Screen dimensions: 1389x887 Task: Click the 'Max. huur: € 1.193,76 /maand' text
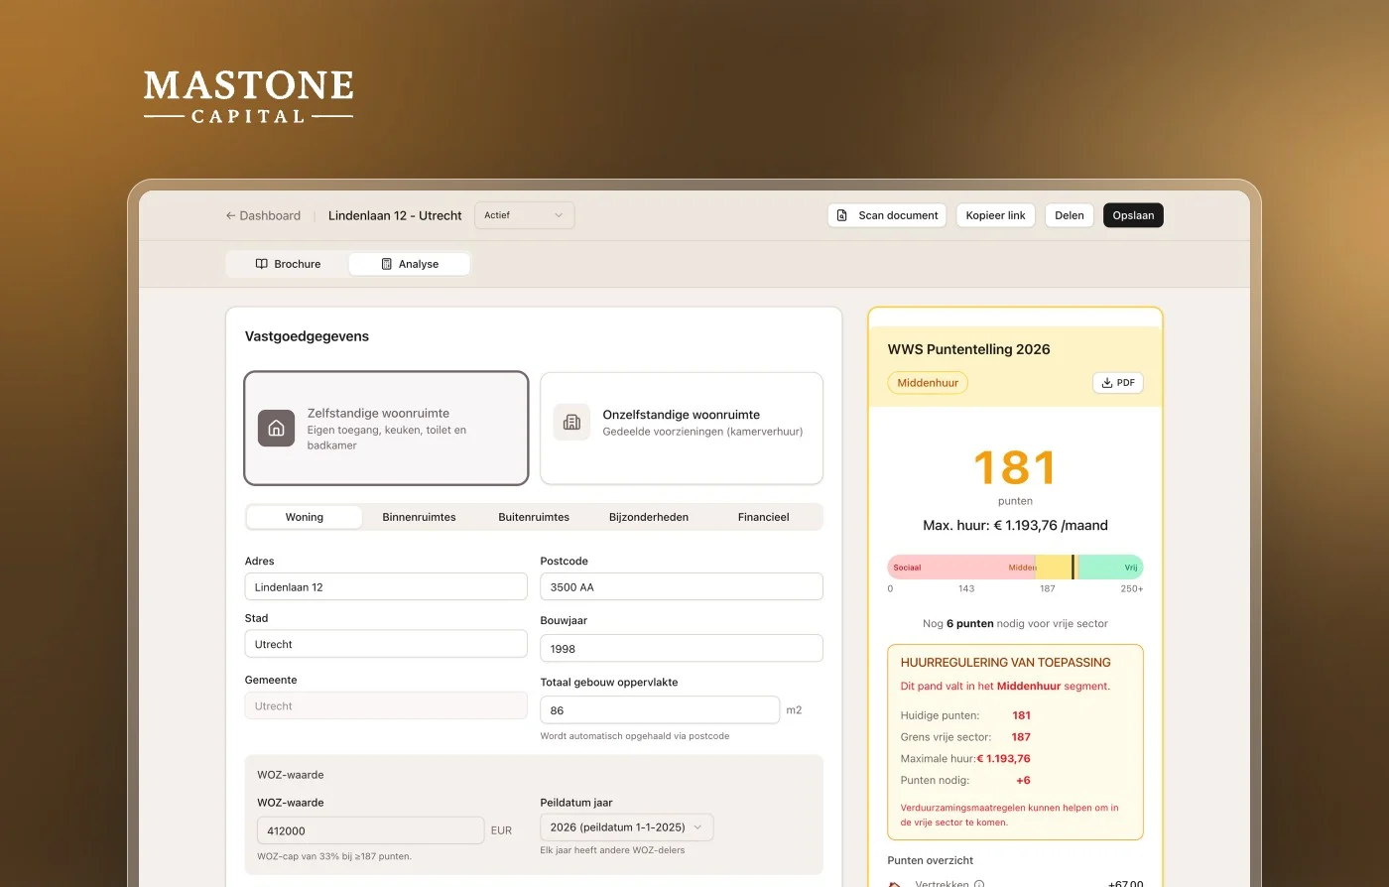click(1015, 526)
